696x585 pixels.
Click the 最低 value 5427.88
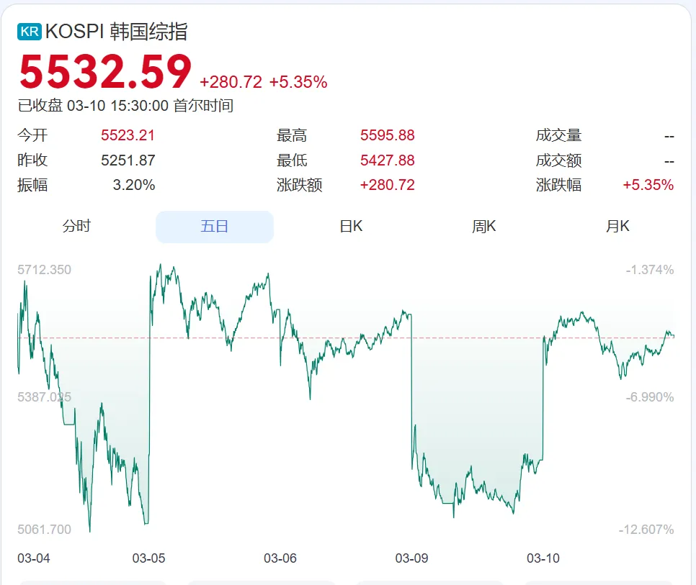click(x=387, y=160)
